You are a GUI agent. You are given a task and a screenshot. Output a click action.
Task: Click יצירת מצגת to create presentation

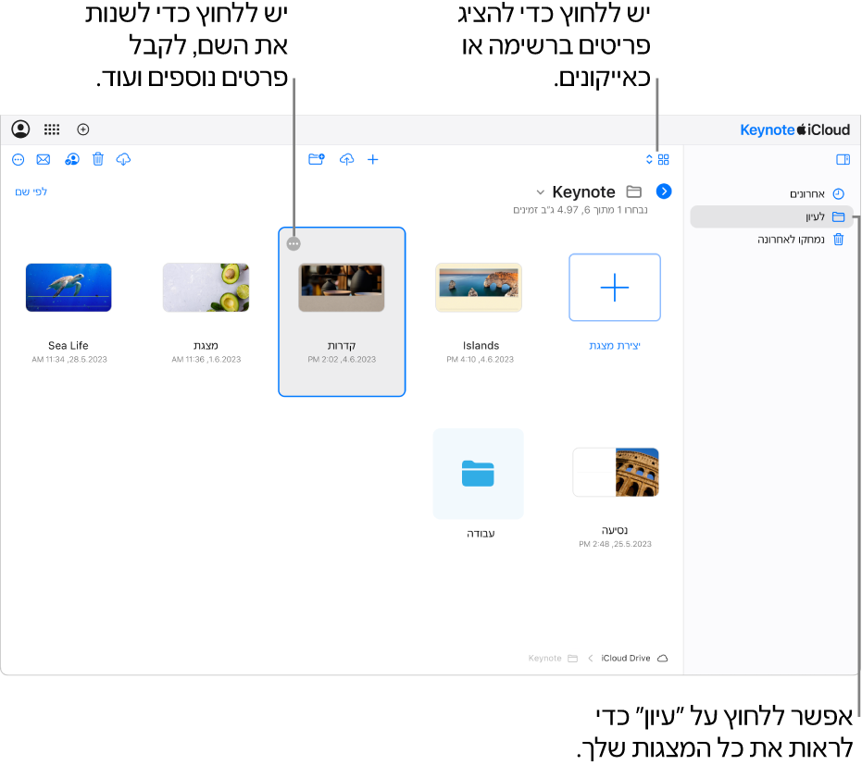615,345
